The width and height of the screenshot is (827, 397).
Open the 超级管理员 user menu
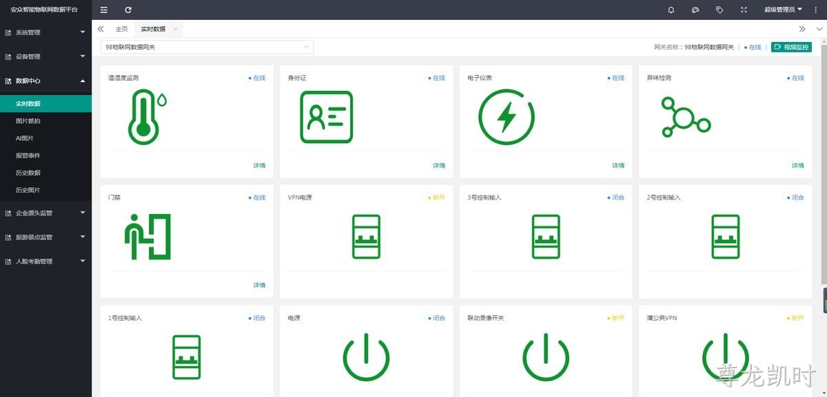click(x=784, y=10)
